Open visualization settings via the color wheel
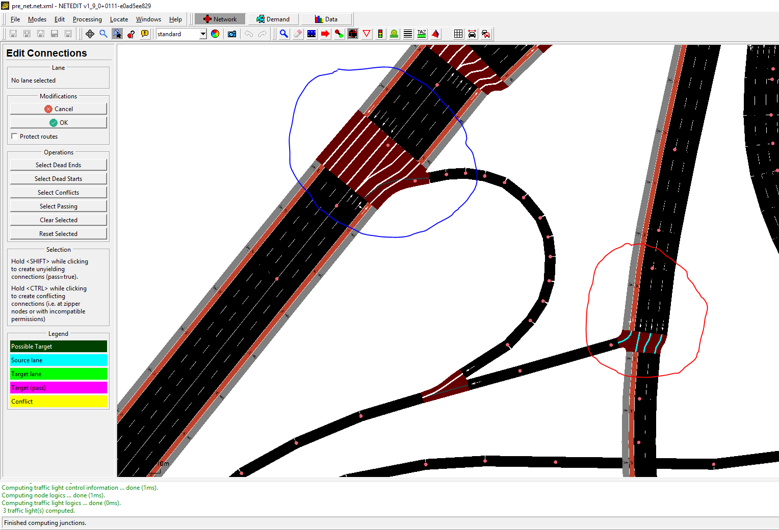Viewport: 779px width, 530px height. coord(215,34)
